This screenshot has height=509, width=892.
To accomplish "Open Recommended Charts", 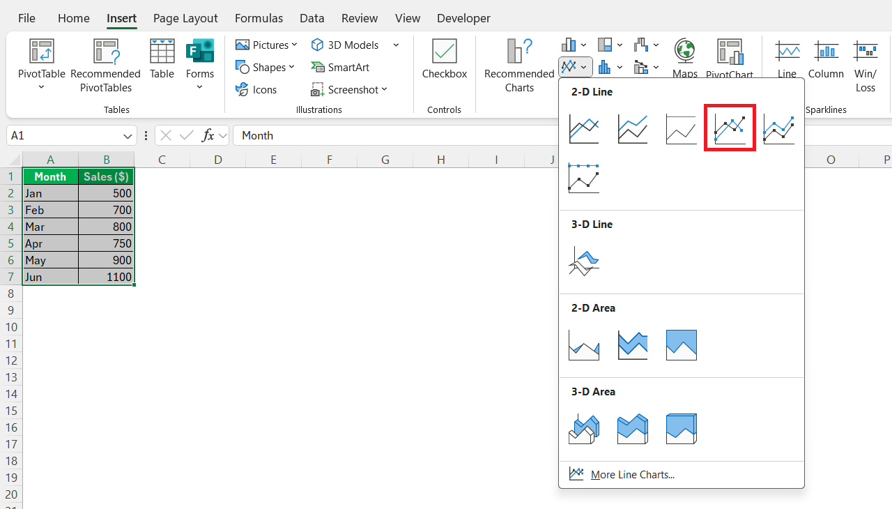I will [x=519, y=65].
